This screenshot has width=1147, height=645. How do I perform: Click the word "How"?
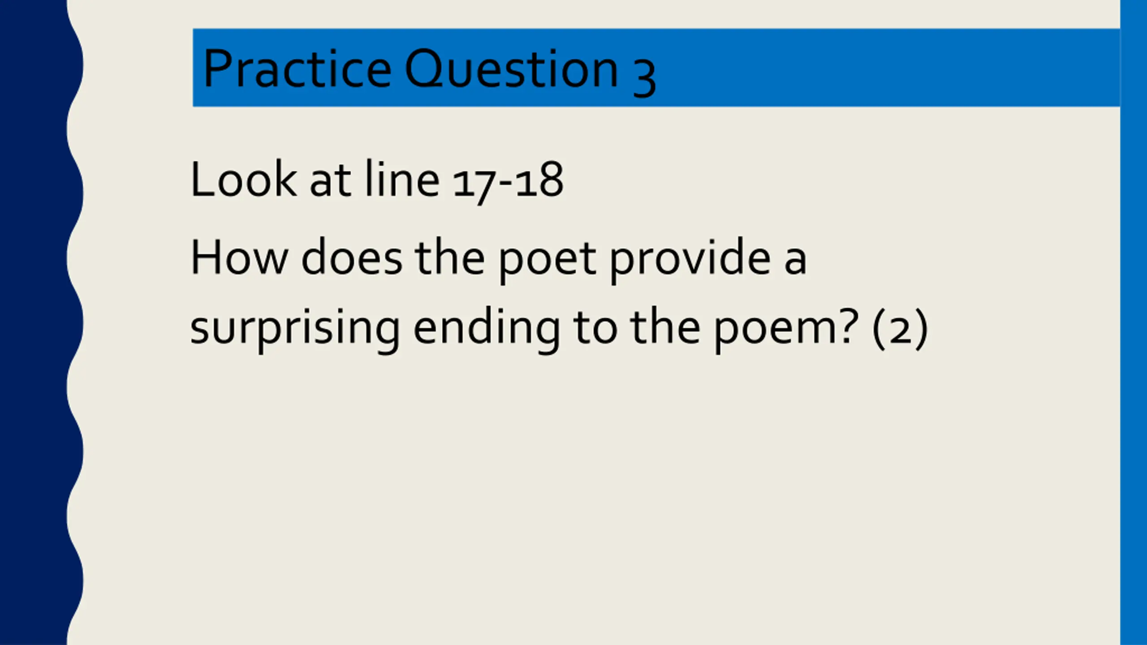click(239, 258)
